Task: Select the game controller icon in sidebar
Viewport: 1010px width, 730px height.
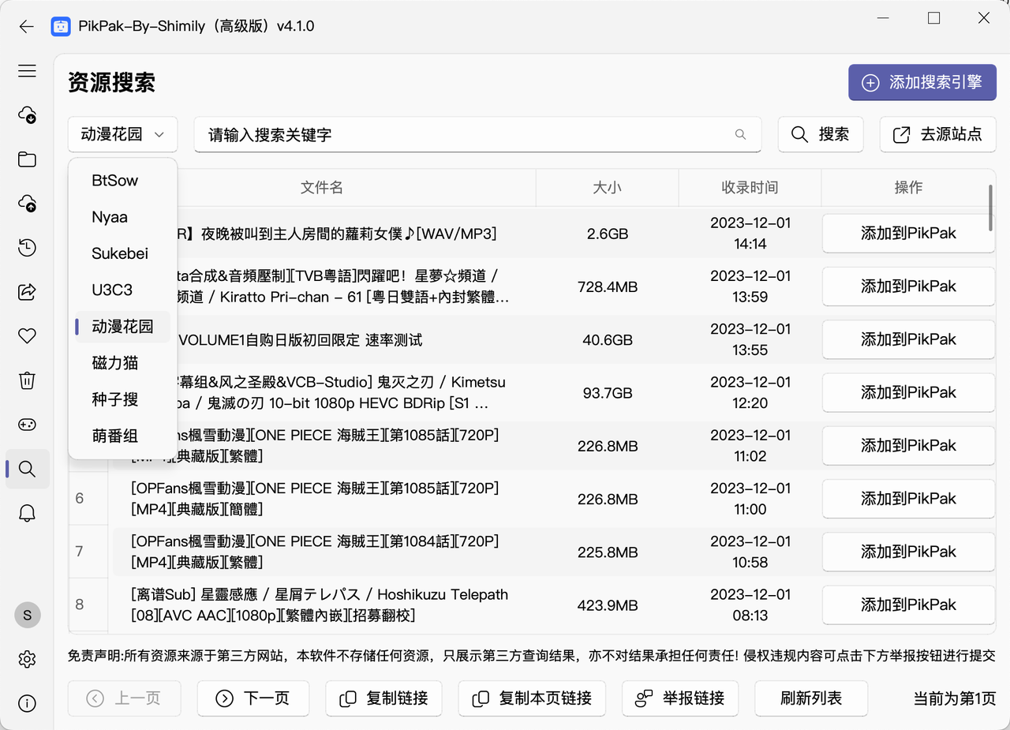Action: point(27,425)
